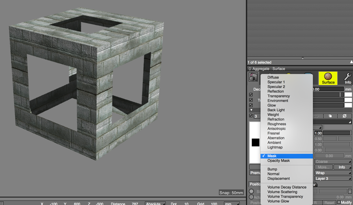Toggle the third surface property checkbox
This screenshot has width=353, height=205.
click(x=251, y=105)
